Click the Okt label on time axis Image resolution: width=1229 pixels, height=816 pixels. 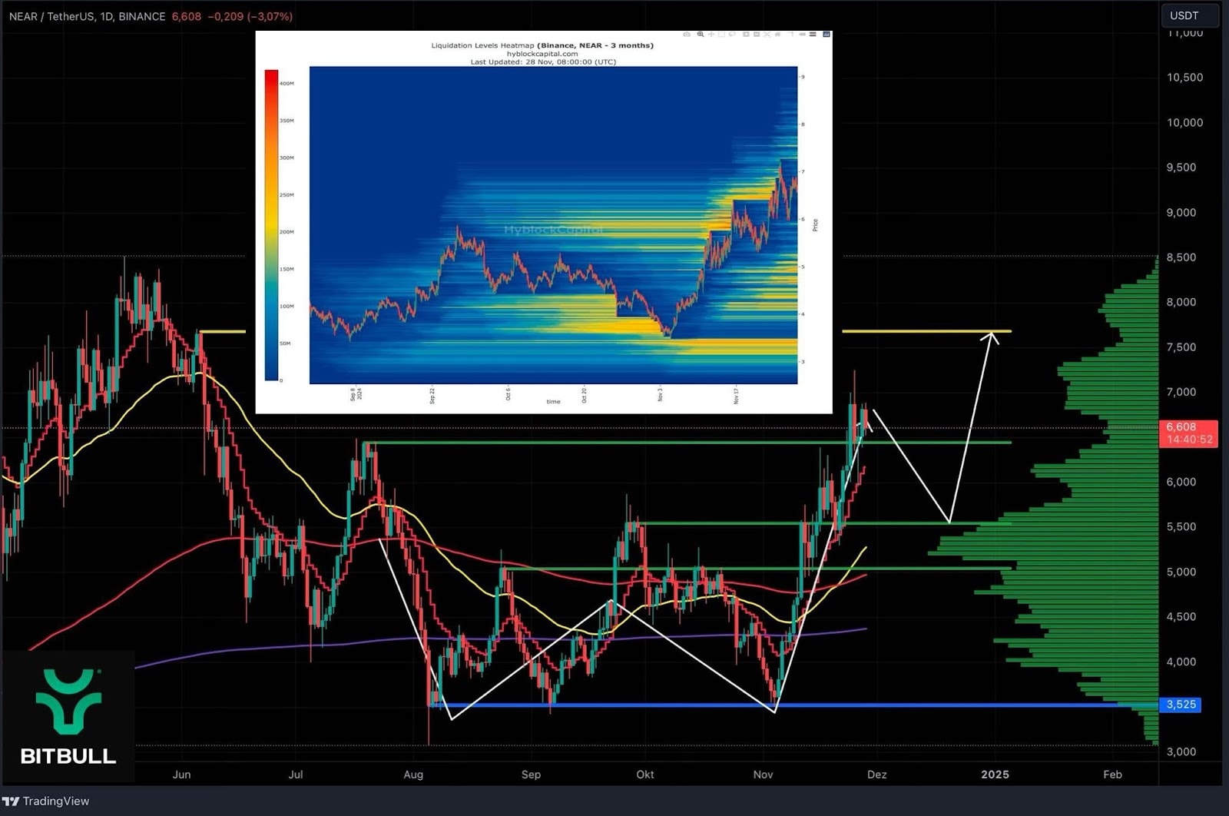click(645, 775)
